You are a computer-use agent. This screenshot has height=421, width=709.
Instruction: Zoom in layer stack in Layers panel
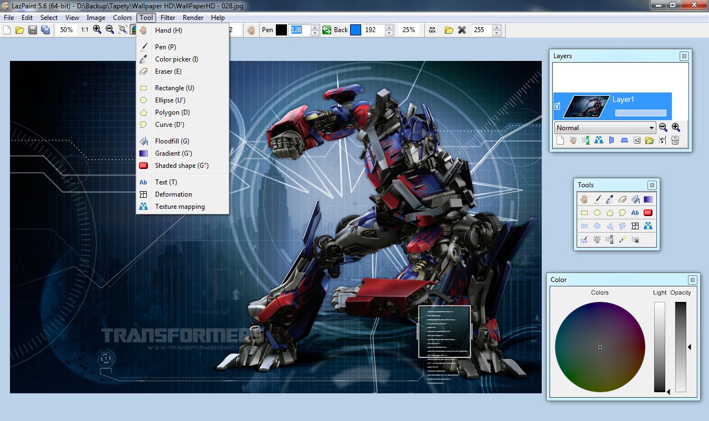pyautogui.click(x=676, y=127)
